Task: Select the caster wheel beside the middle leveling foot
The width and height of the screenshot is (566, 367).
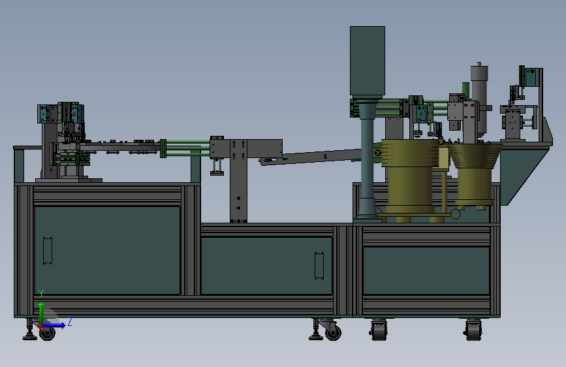Action: point(332,330)
